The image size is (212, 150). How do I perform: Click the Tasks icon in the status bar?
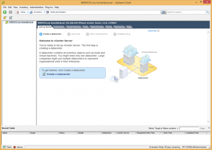point(4,147)
